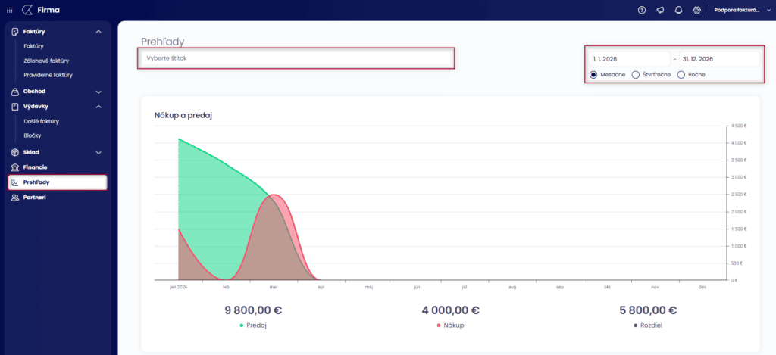Expand the Sklad section chevron

click(99, 152)
